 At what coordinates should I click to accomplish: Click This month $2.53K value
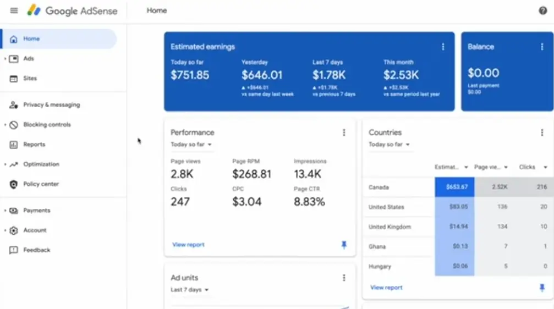401,75
